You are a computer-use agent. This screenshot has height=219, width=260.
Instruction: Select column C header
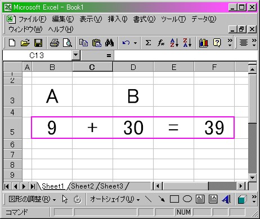click(x=92, y=67)
